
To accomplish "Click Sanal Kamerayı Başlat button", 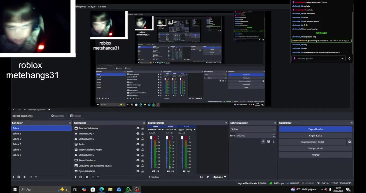I will (x=312, y=142).
